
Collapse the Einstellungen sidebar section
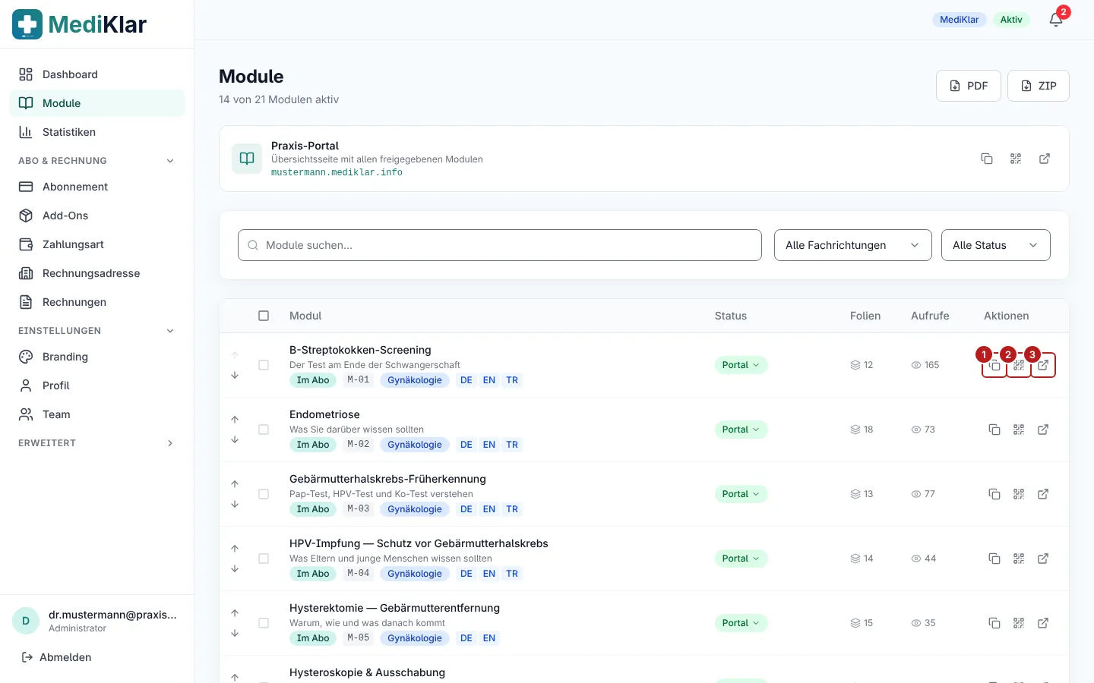click(x=97, y=331)
